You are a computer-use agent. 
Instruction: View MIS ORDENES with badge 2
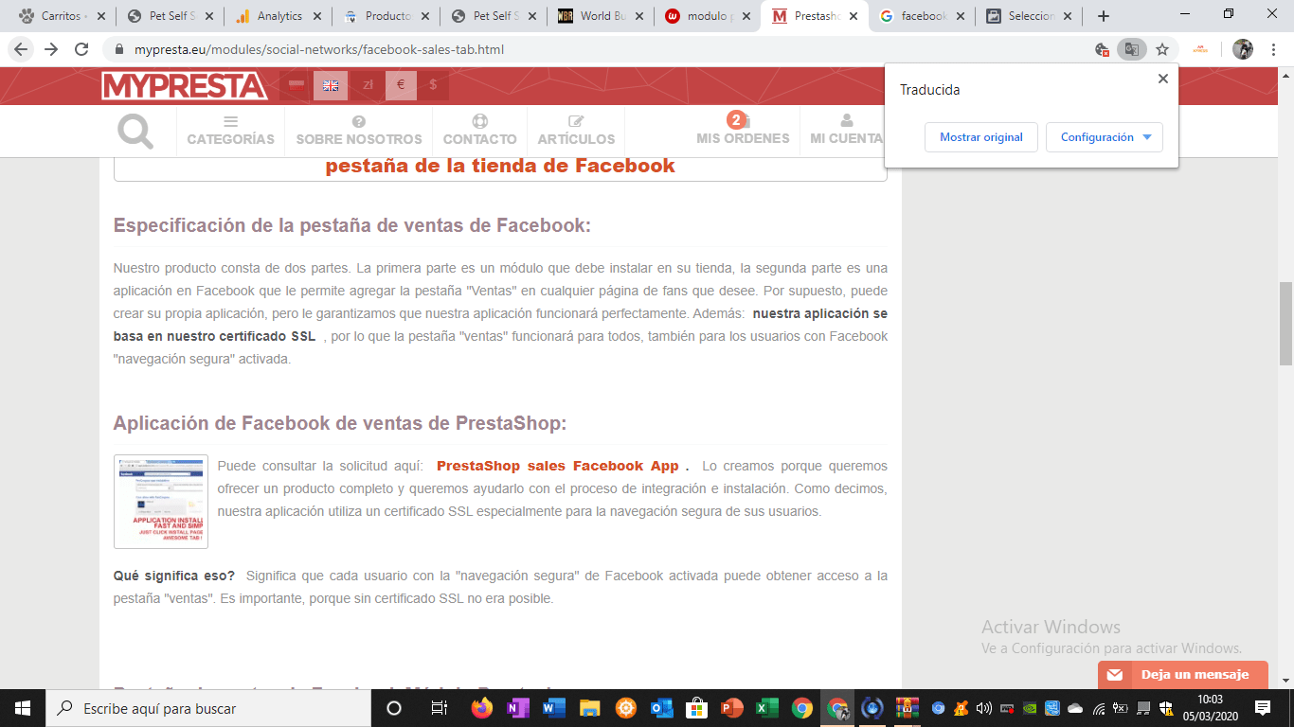point(743,131)
